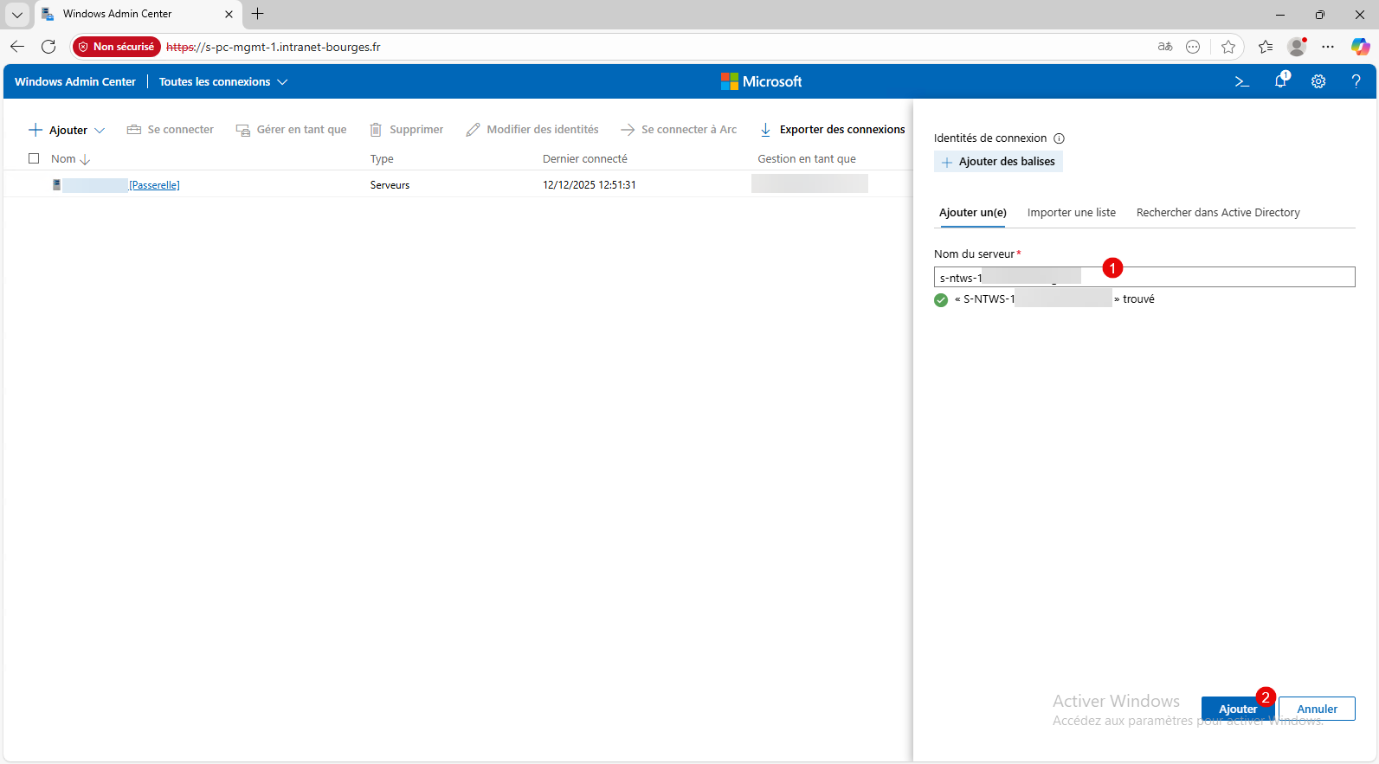This screenshot has height=764, width=1379.
Task: Click the info icon beside Identités de connexion
Action: tap(1059, 138)
